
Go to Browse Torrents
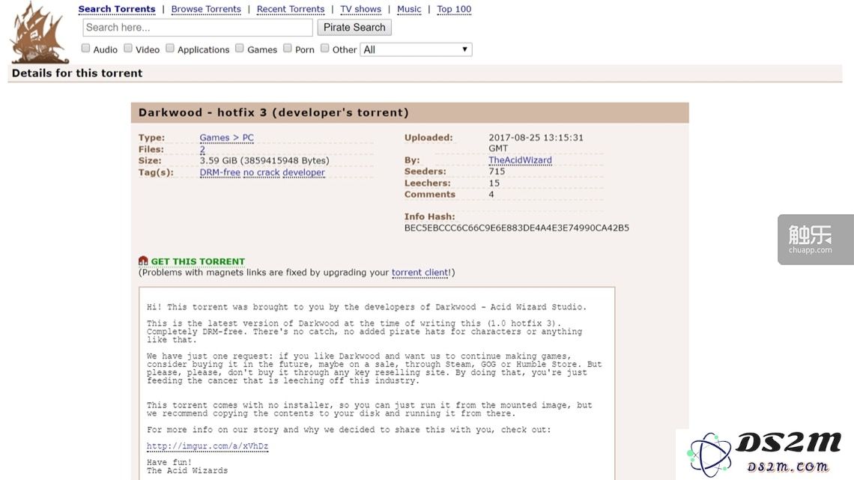pyautogui.click(x=206, y=9)
